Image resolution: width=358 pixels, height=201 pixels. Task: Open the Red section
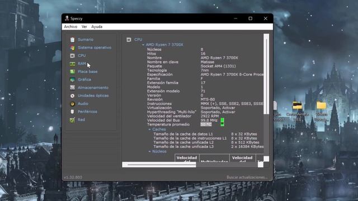pos(81,119)
